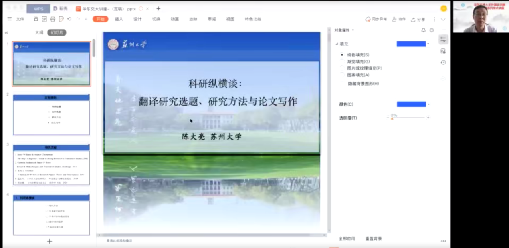The height and width of the screenshot is (248, 509).
Task: Click the Undo arrow icon
Action: pyautogui.click(x=69, y=19)
